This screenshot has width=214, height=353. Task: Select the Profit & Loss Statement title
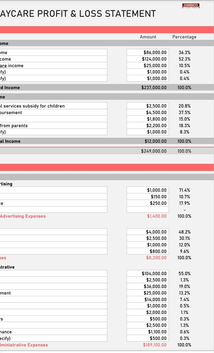point(78,13)
